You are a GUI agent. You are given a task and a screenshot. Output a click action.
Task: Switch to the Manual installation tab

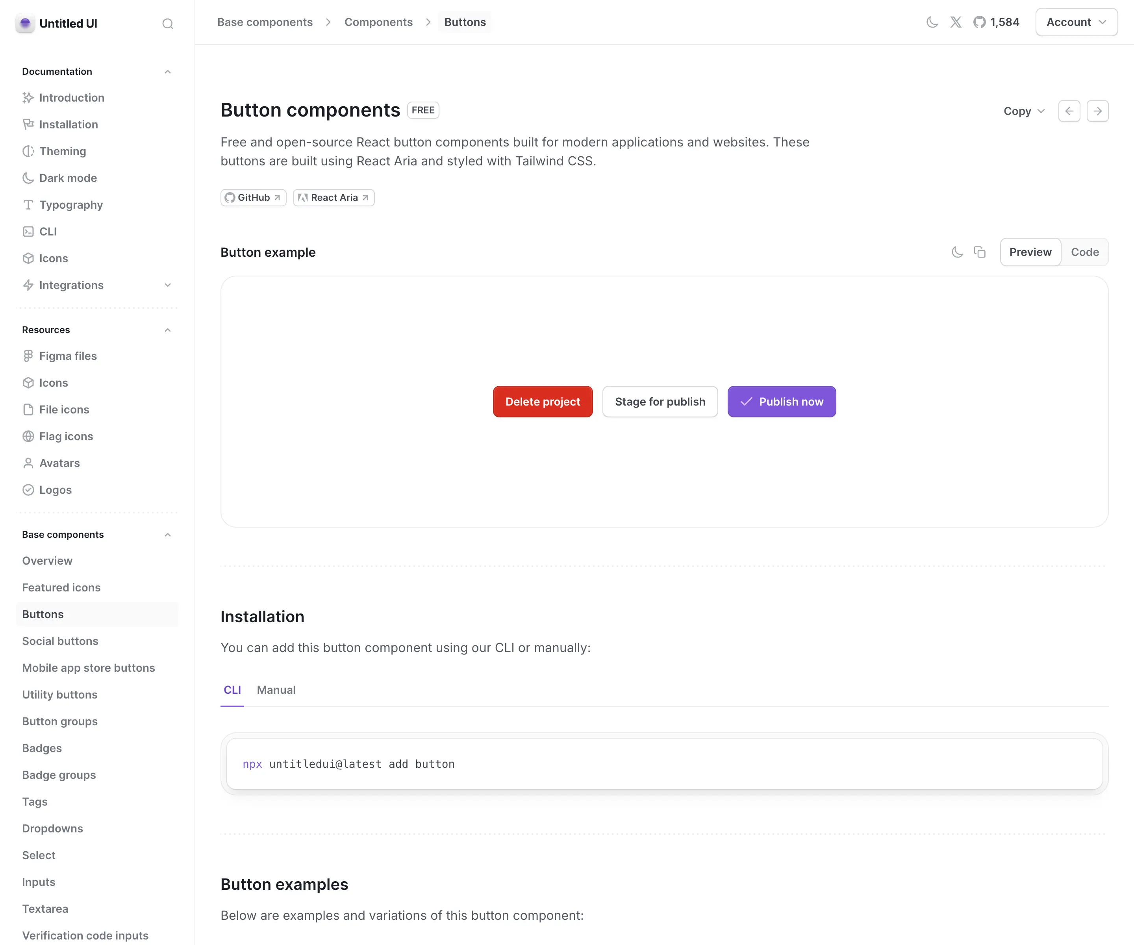coord(276,689)
